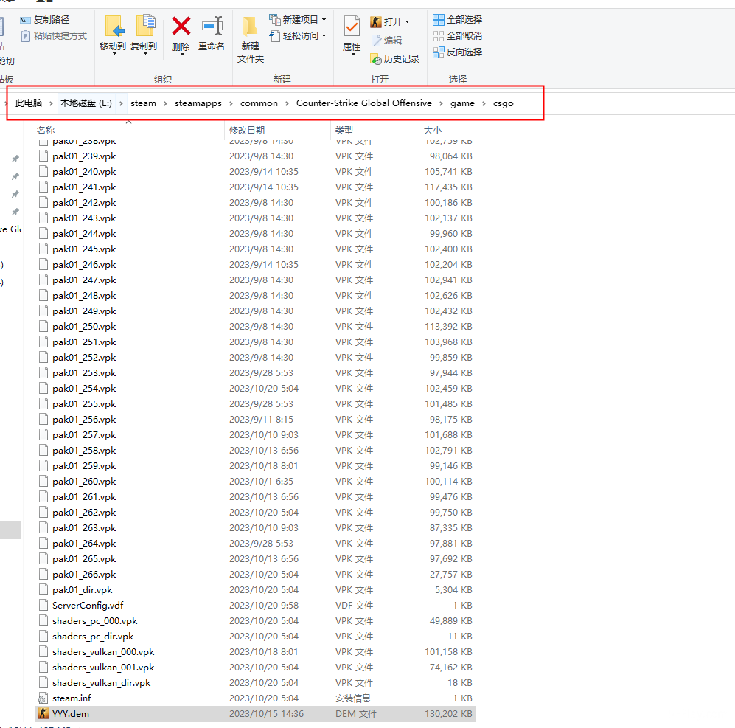The image size is (735, 728).
Task: Expand chevron after 本地磁盘 (E:) breadcrumb
Action: (121, 103)
